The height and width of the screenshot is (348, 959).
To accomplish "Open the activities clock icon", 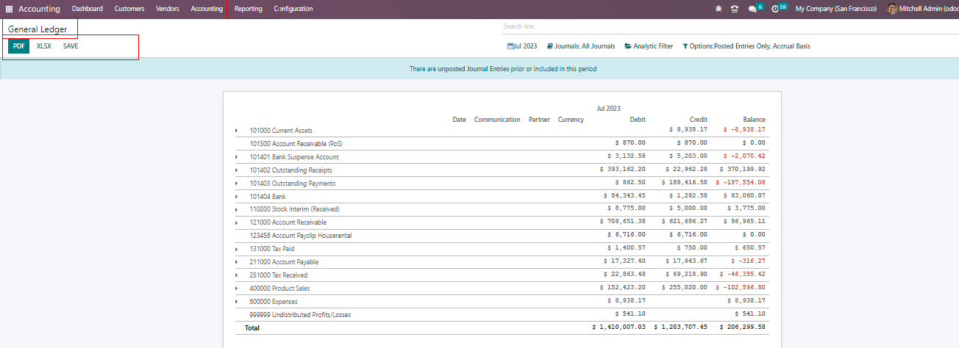I will click(x=774, y=9).
